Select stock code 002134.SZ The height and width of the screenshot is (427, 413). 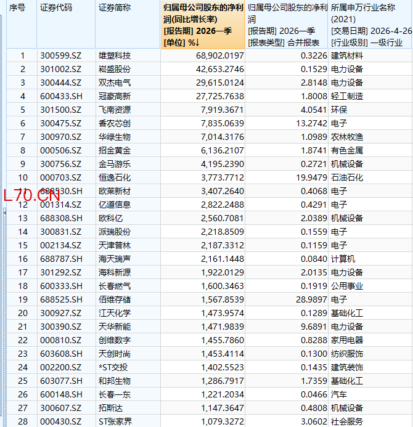click(x=61, y=246)
